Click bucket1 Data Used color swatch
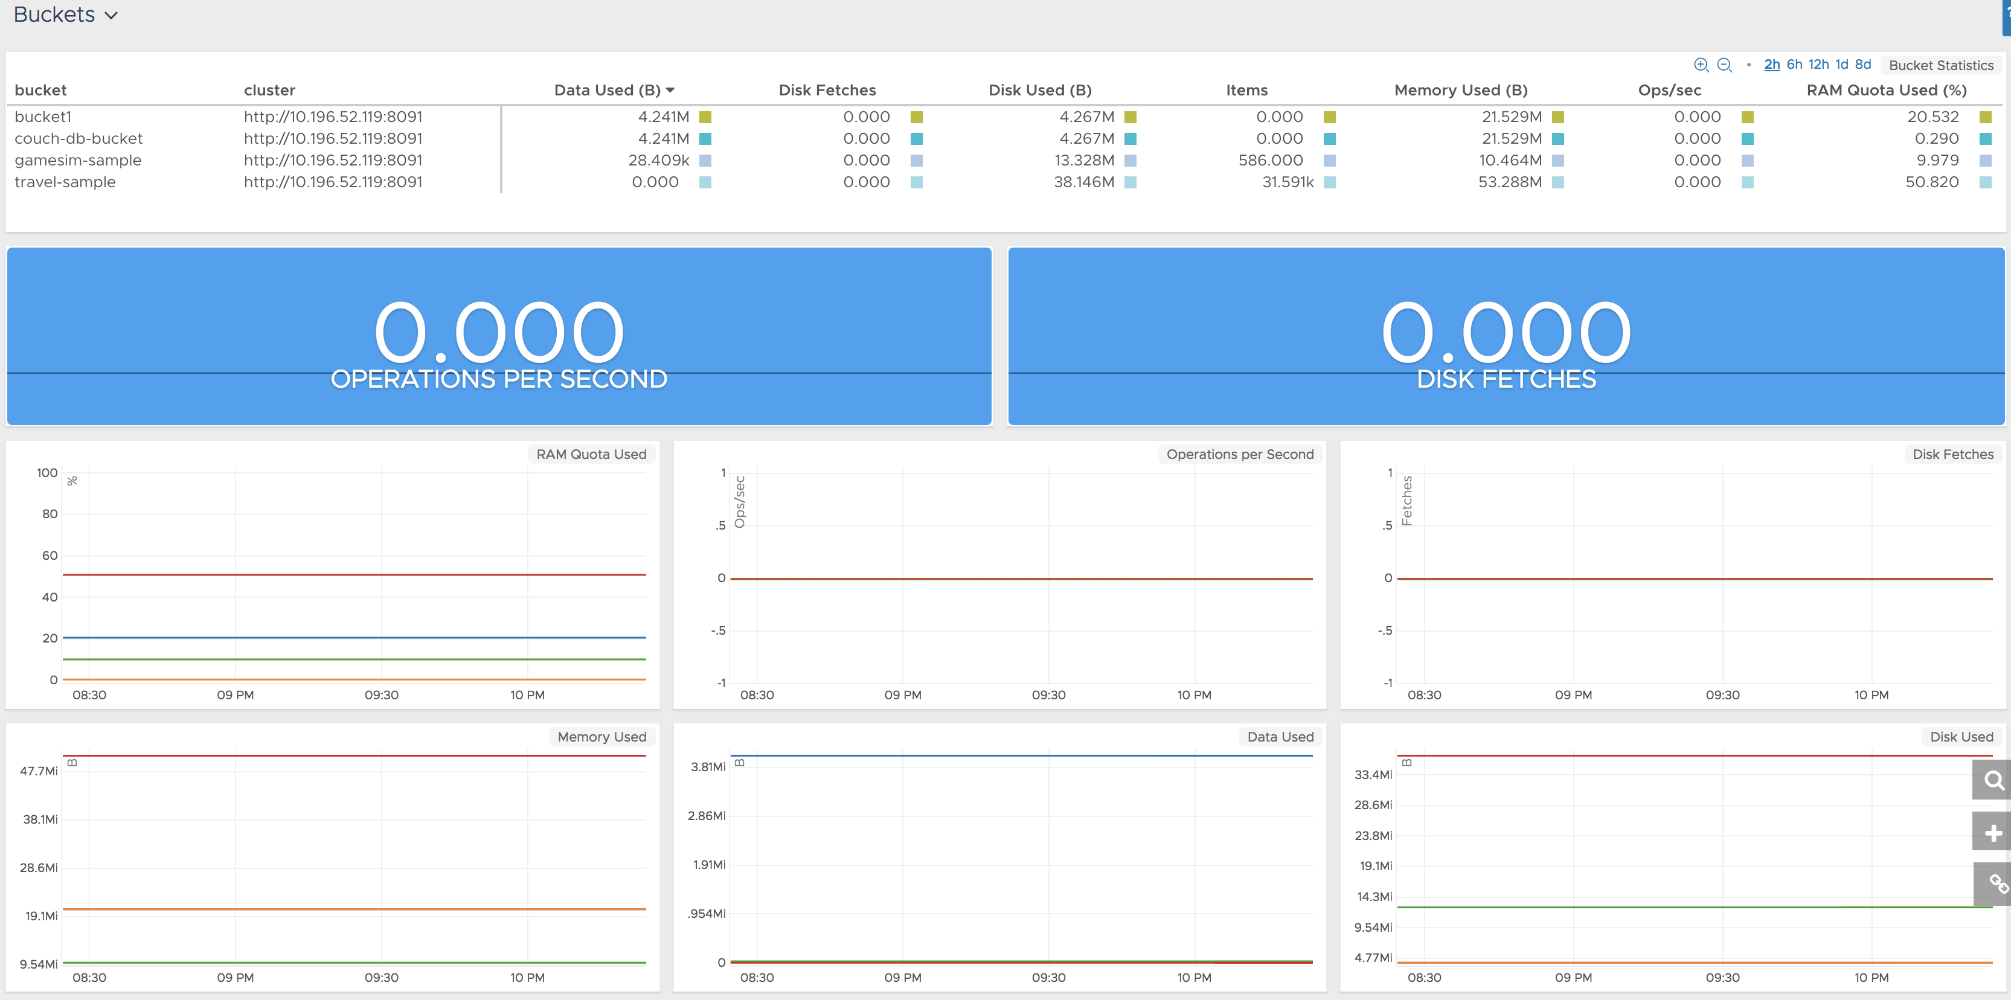 [x=705, y=117]
